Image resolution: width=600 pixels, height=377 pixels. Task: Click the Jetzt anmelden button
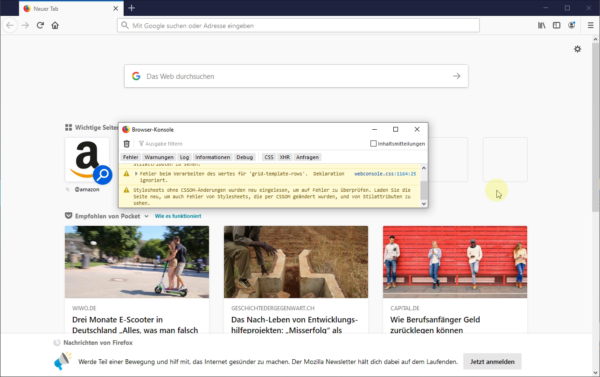point(492,362)
